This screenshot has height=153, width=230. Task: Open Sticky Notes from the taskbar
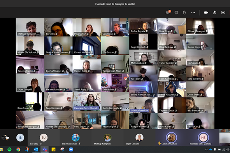tap(53, 150)
